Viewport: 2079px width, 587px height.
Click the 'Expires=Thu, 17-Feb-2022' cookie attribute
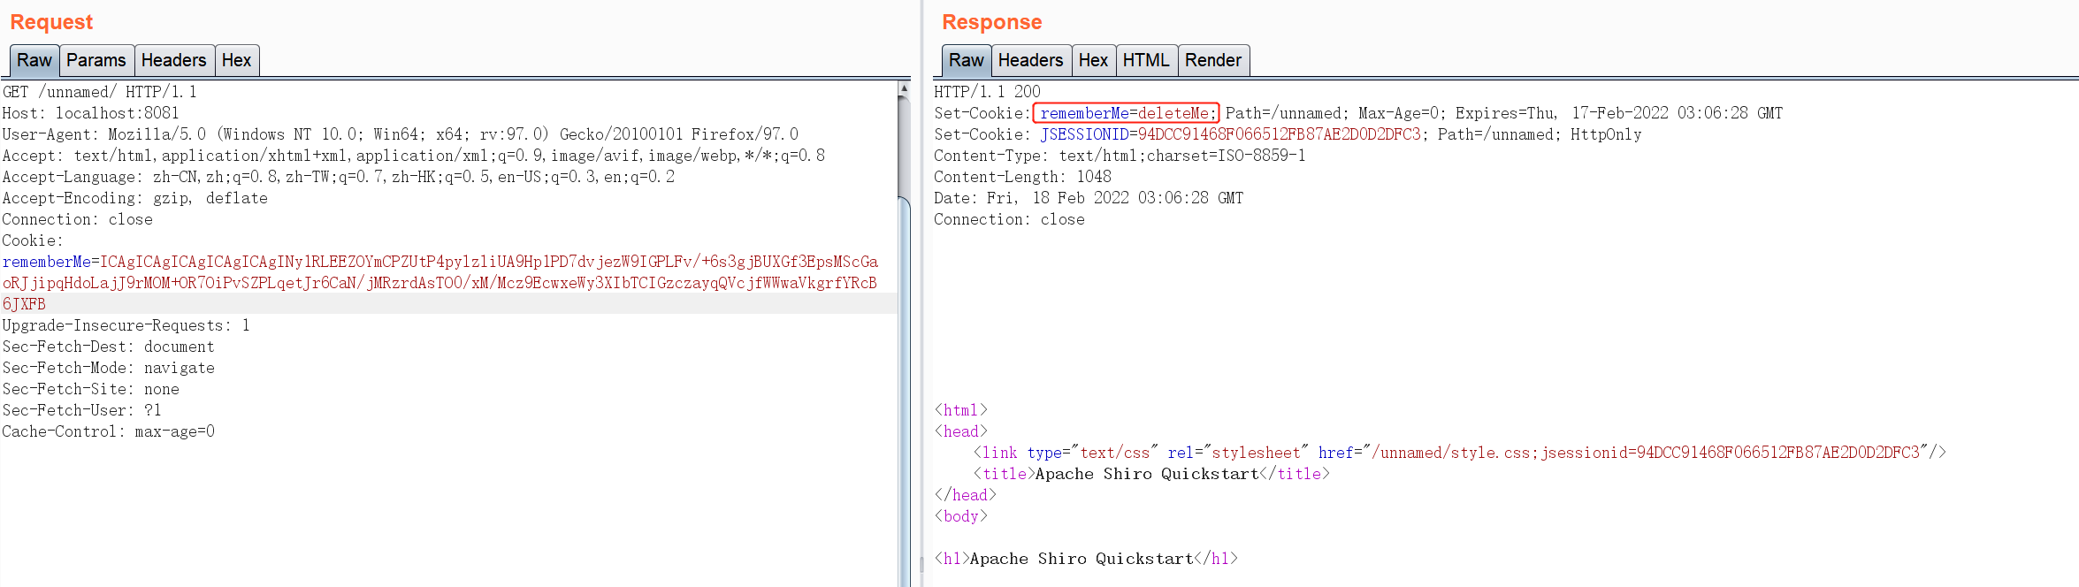coord(1620,113)
